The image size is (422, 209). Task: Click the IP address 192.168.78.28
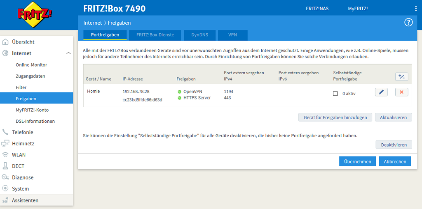(x=136, y=92)
